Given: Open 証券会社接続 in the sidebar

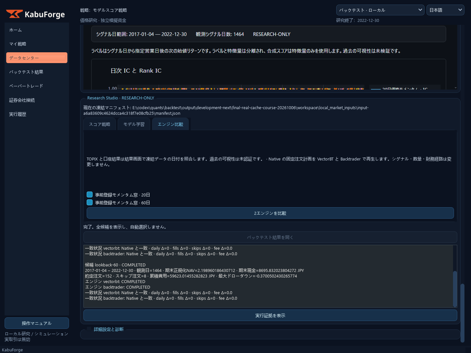Looking at the screenshot, I should coord(37,100).
